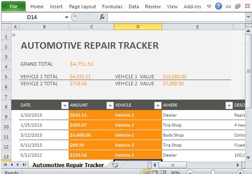Open the WHERE column filter dropdown
Screen dimensions: 252x174
[x=229, y=106]
